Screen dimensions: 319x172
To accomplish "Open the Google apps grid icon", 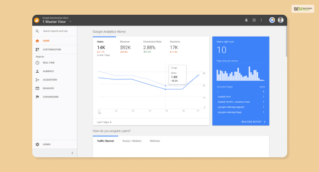I will tap(254, 20).
